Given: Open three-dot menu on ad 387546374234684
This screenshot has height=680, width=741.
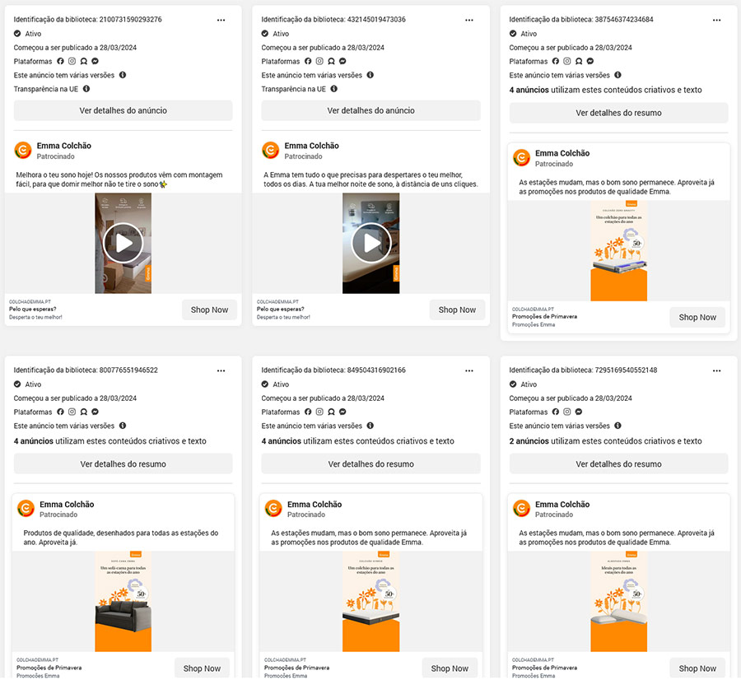Looking at the screenshot, I should tap(716, 20).
